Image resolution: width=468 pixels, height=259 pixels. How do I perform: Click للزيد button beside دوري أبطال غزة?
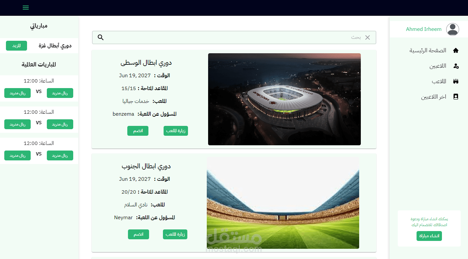click(16, 46)
